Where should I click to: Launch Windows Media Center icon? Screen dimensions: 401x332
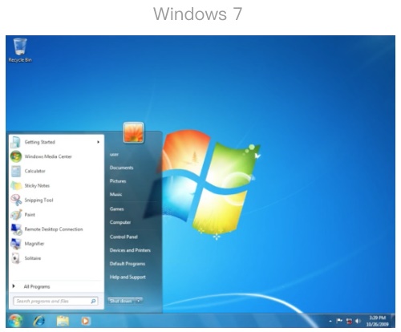pos(16,156)
